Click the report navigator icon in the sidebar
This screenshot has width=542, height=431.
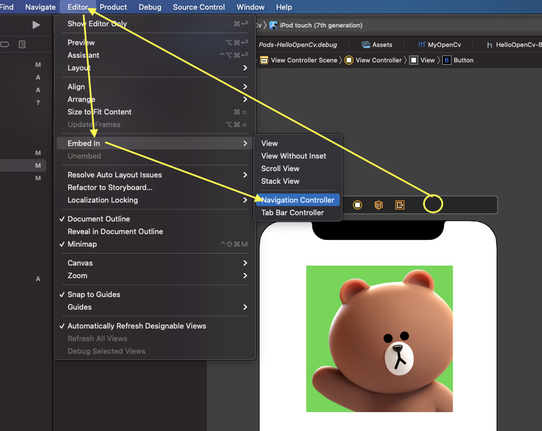tap(22, 44)
